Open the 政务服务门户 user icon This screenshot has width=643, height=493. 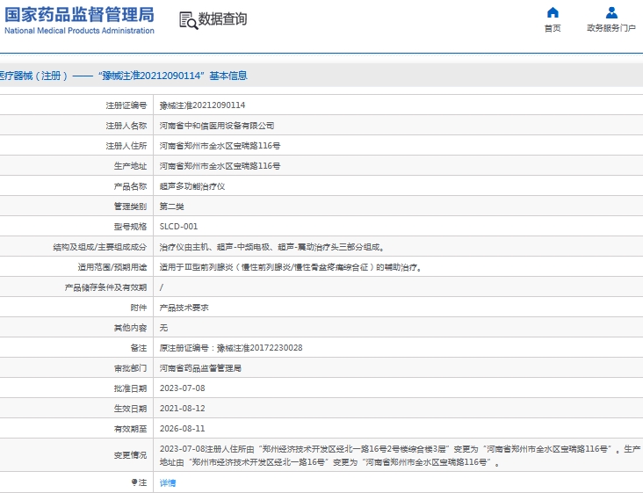pyautogui.click(x=611, y=12)
